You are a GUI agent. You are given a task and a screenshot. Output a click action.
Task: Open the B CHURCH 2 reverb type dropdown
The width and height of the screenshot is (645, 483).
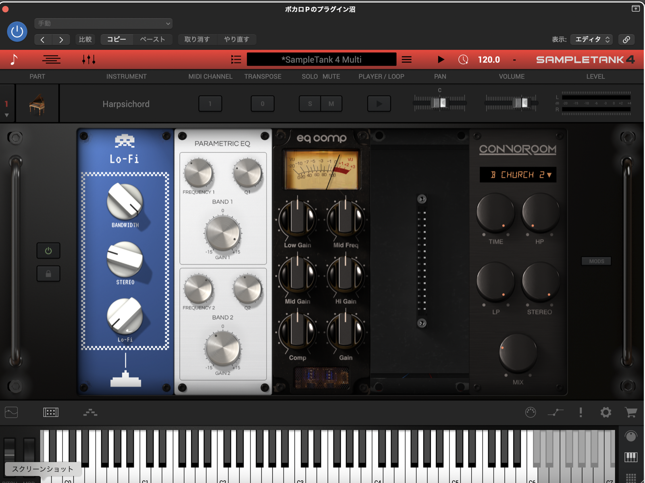pyautogui.click(x=518, y=175)
